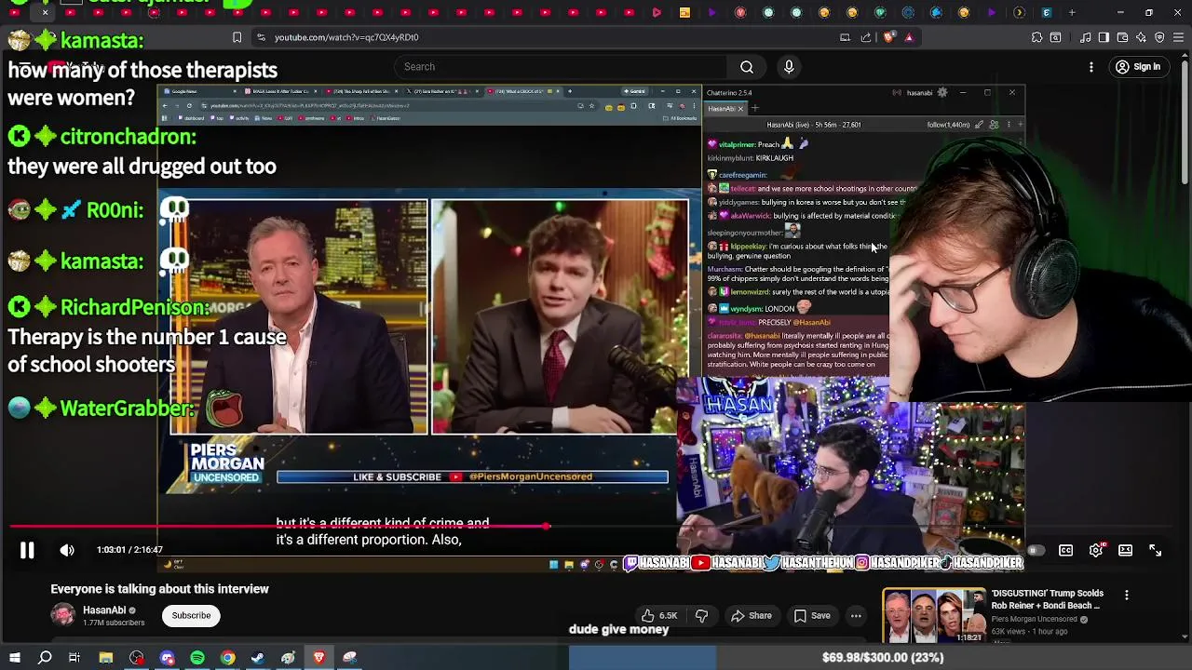The image size is (1192, 670).
Task: Open the HasanAbi channel avatar
Action: point(62,615)
